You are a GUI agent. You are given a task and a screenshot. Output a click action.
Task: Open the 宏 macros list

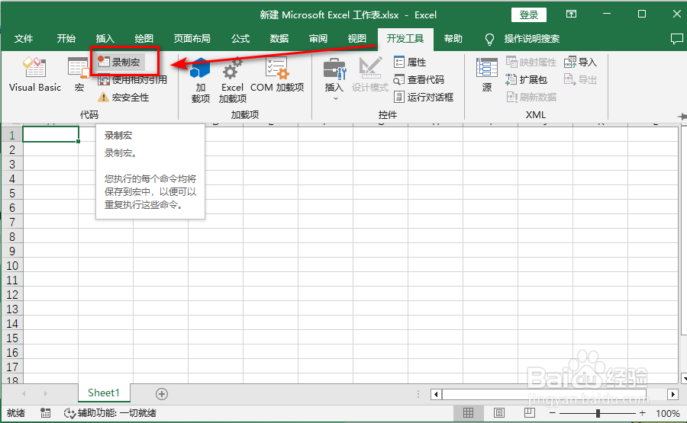pyautogui.click(x=79, y=74)
